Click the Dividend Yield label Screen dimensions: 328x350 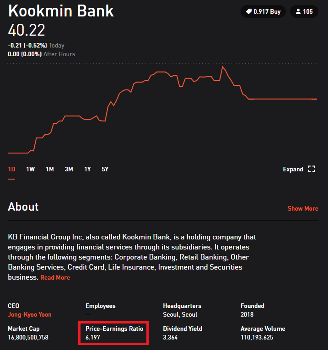point(183,329)
